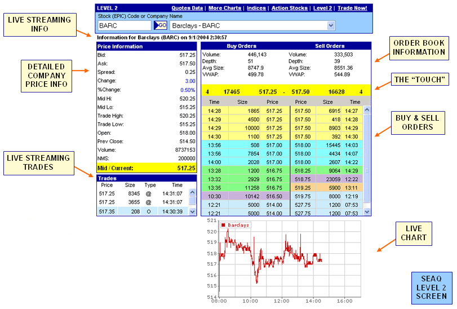Open the Barclays - BARC company dropdown
This screenshot has height=309, width=457.
pyautogui.click(x=331, y=25)
